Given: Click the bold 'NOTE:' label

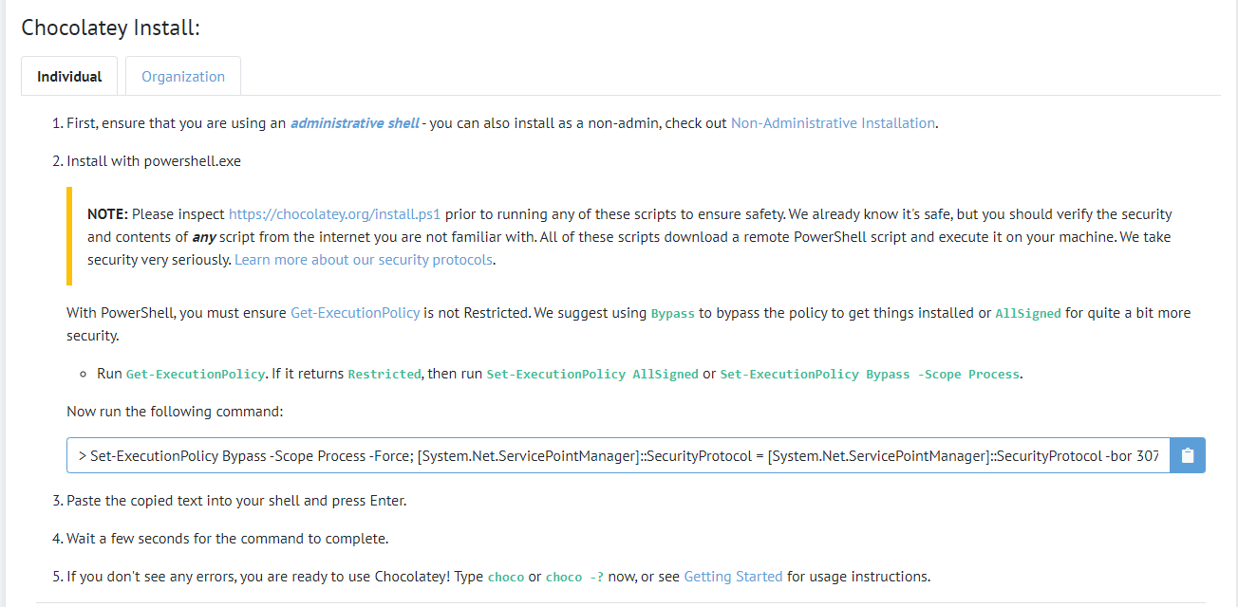Looking at the screenshot, I should tap(107, 214).
